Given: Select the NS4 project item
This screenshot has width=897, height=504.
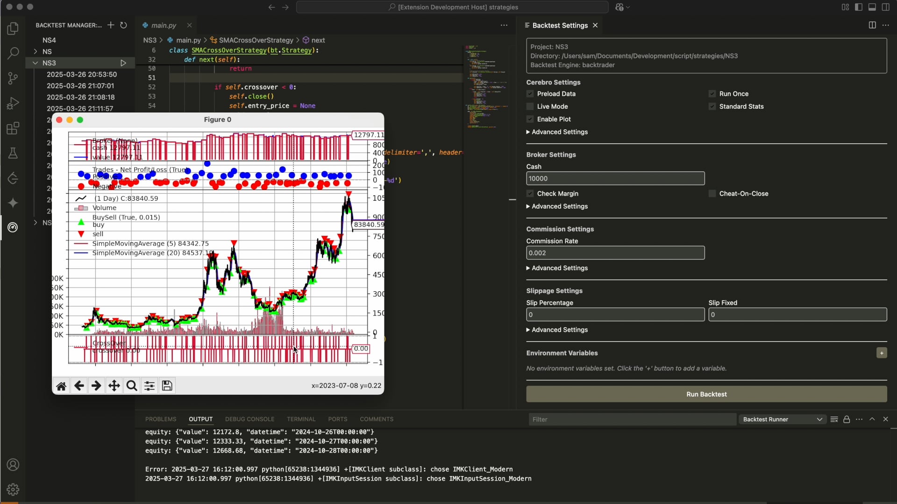Looking at the screenshot, I should click(49, 40).
